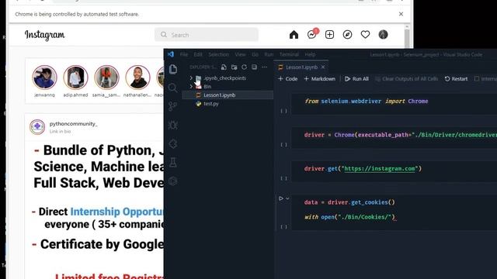Open Extensions view in VS Code

(173, 144)
